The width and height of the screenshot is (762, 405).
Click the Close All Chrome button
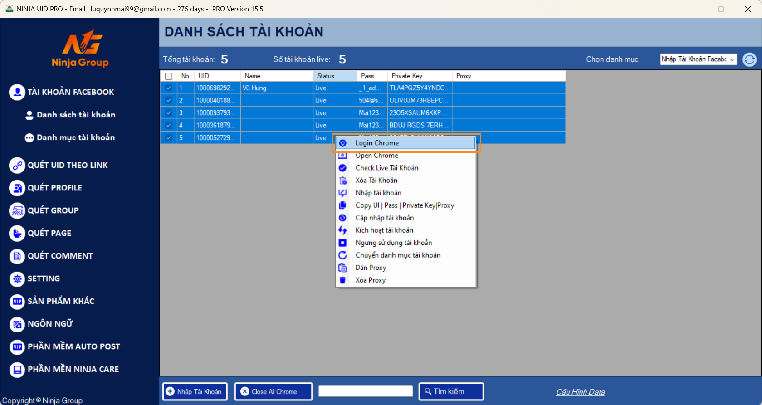tap(274, 391)
